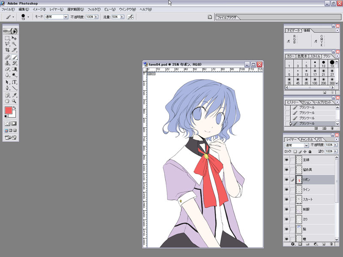Select the Path Selection tool
This screenshot has width=343, height=257.
(7, 82)
